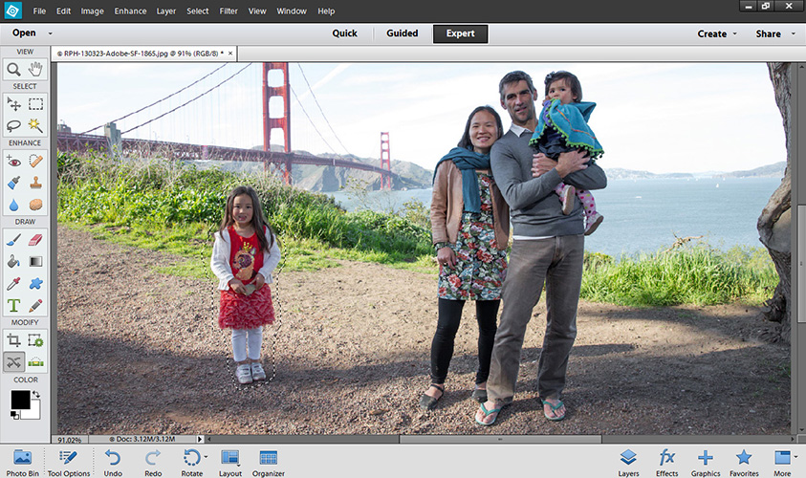The image size is (806, 478).
Task: Show the Layers panel
Action: coord(628,462)
